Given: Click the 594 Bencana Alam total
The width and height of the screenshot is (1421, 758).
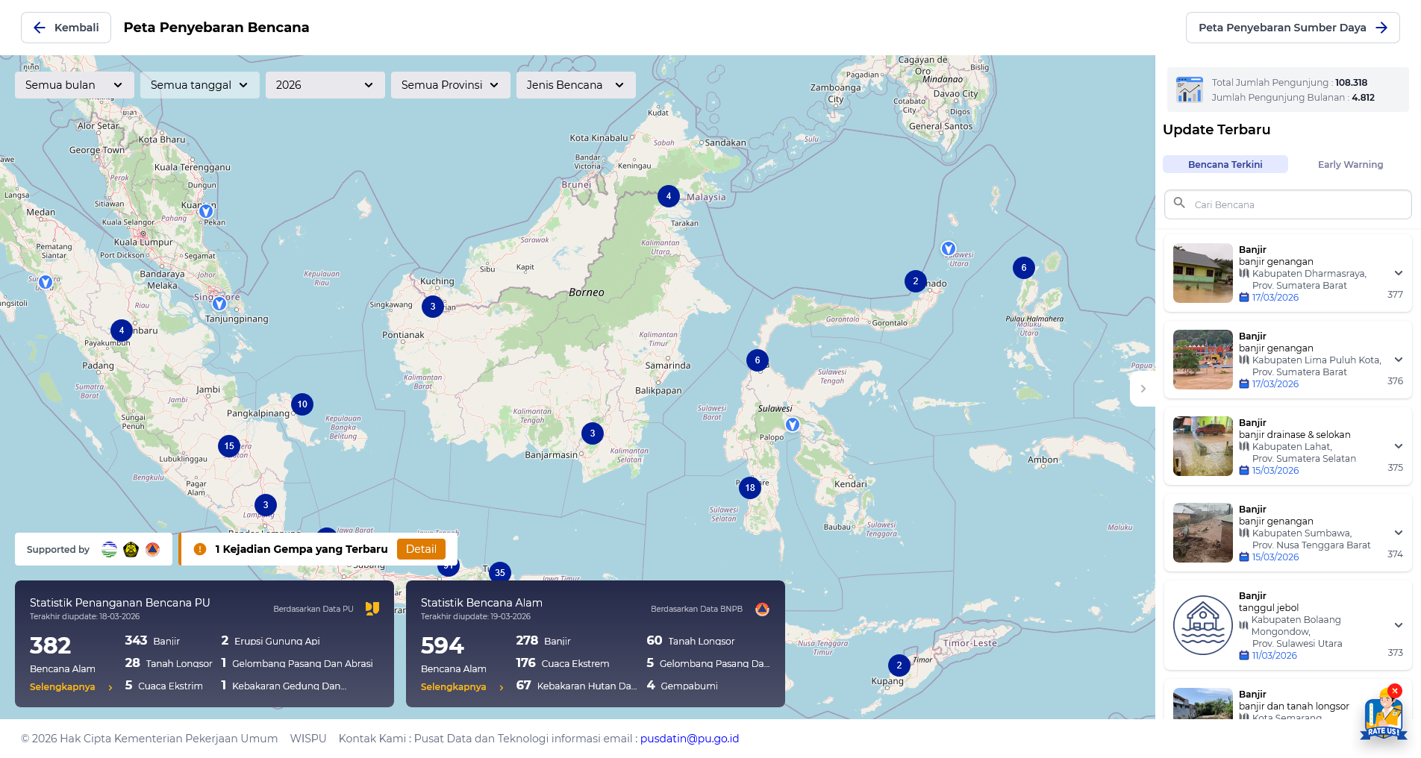Looking at the screenshot, I should click(443, 645).
